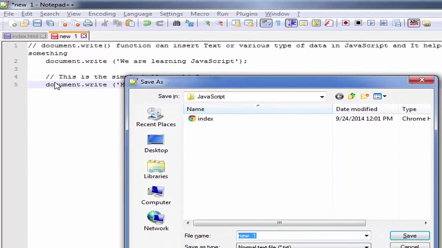Click the Document Map toolbar icon
The width and height of the screenshot is (442, 248).
tap(316, 23)
